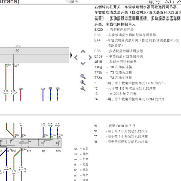Click note *6 用于带 1.6 升发动机的汽车

121,131
